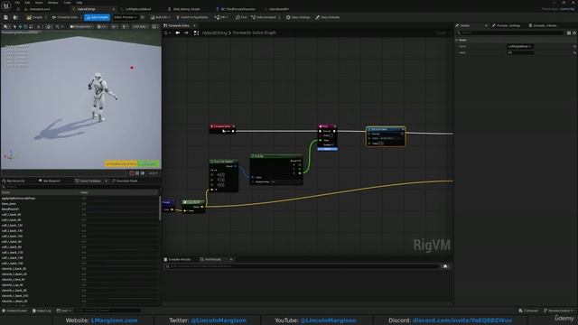
Task: Open the Bulk Edit dropdown
Action: tap(160, 17)
